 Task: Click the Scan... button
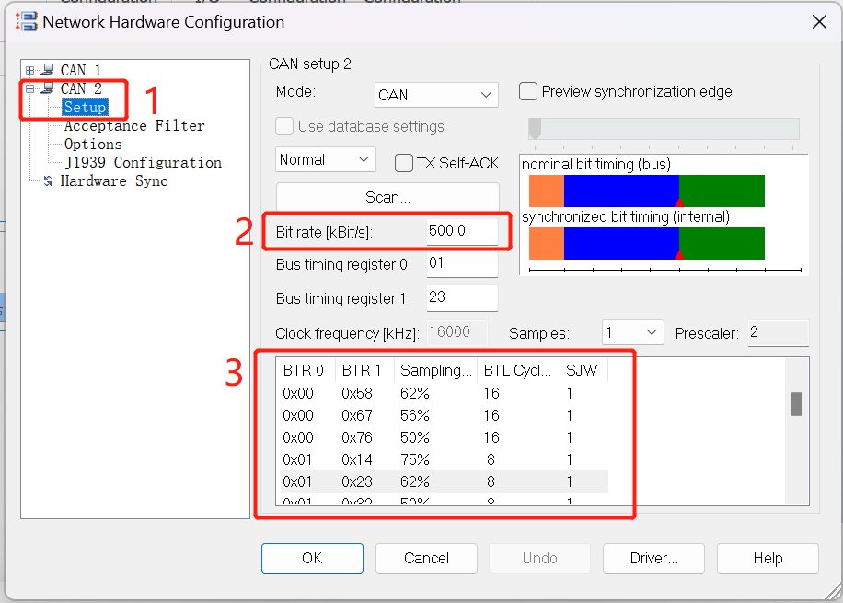387,197
